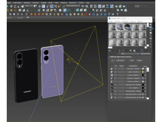Disable the Screen sub-material checkbox
The image size is (162, 122).
[145, 72]
